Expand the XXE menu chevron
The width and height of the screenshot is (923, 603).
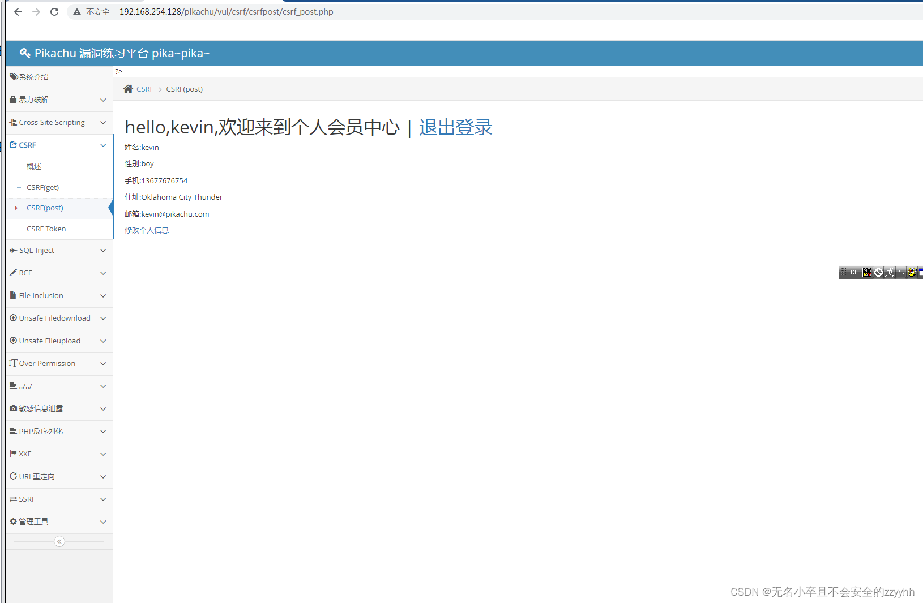pos(103,454)
